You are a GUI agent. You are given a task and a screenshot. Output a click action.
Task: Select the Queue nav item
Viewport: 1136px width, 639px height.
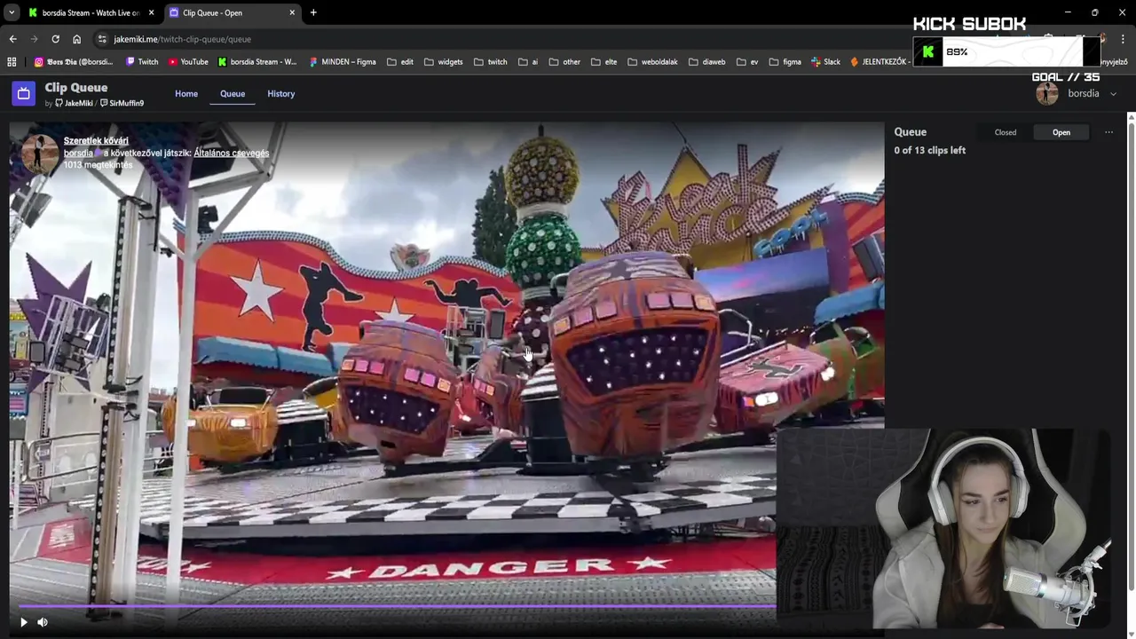point(233,94)
